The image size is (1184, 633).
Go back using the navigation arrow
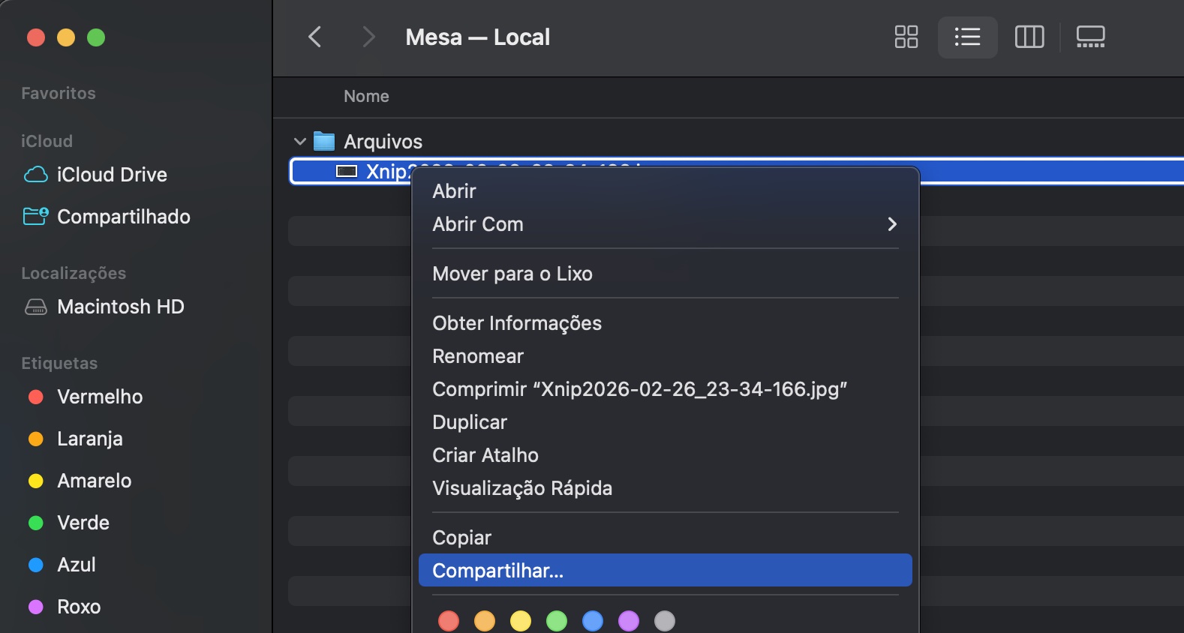click(314, 37)
